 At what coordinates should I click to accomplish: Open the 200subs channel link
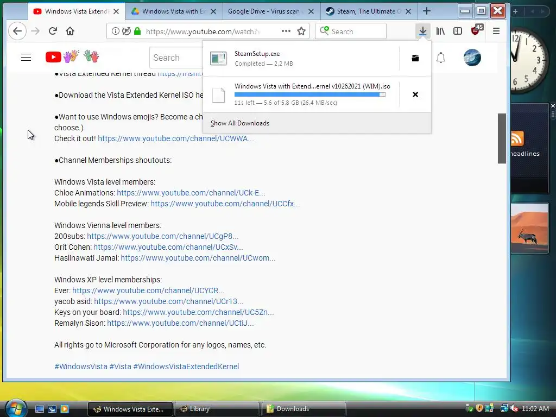tap(163, 237)
